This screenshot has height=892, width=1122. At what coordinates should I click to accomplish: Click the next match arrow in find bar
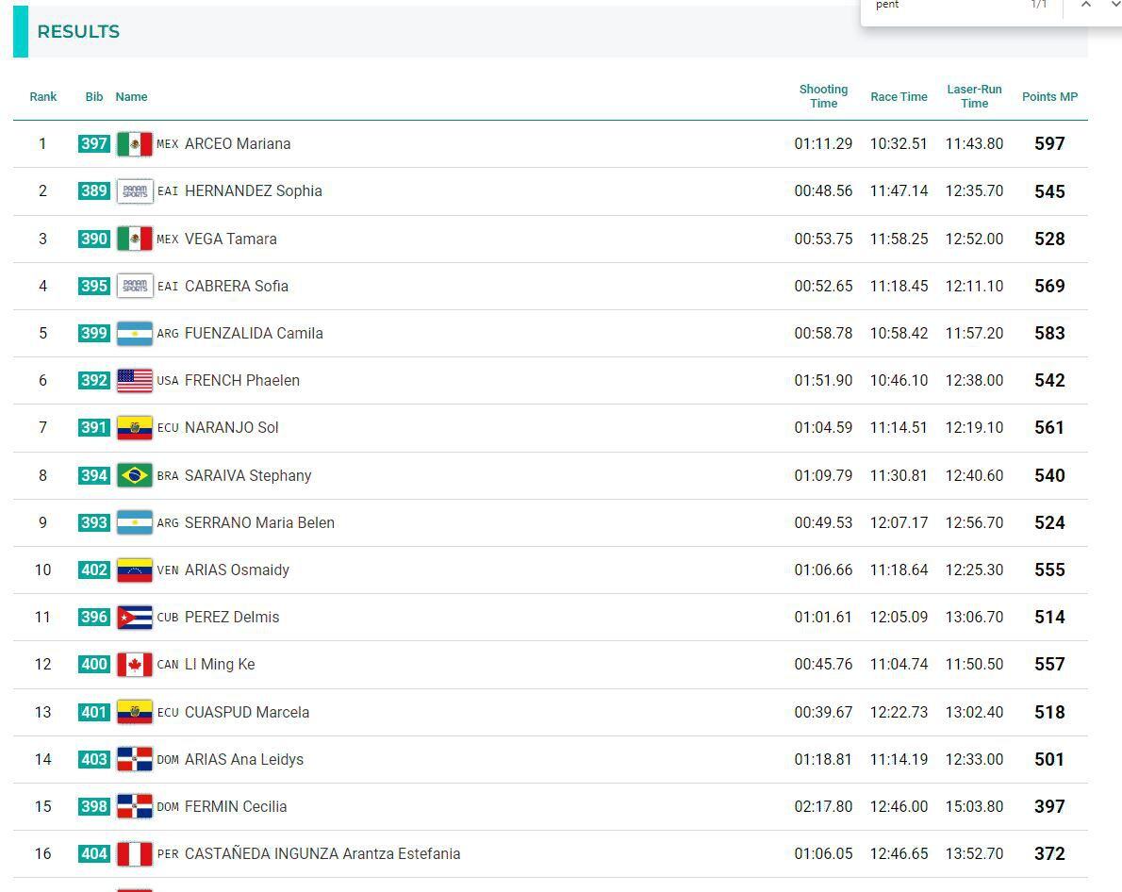[1113, 6]
